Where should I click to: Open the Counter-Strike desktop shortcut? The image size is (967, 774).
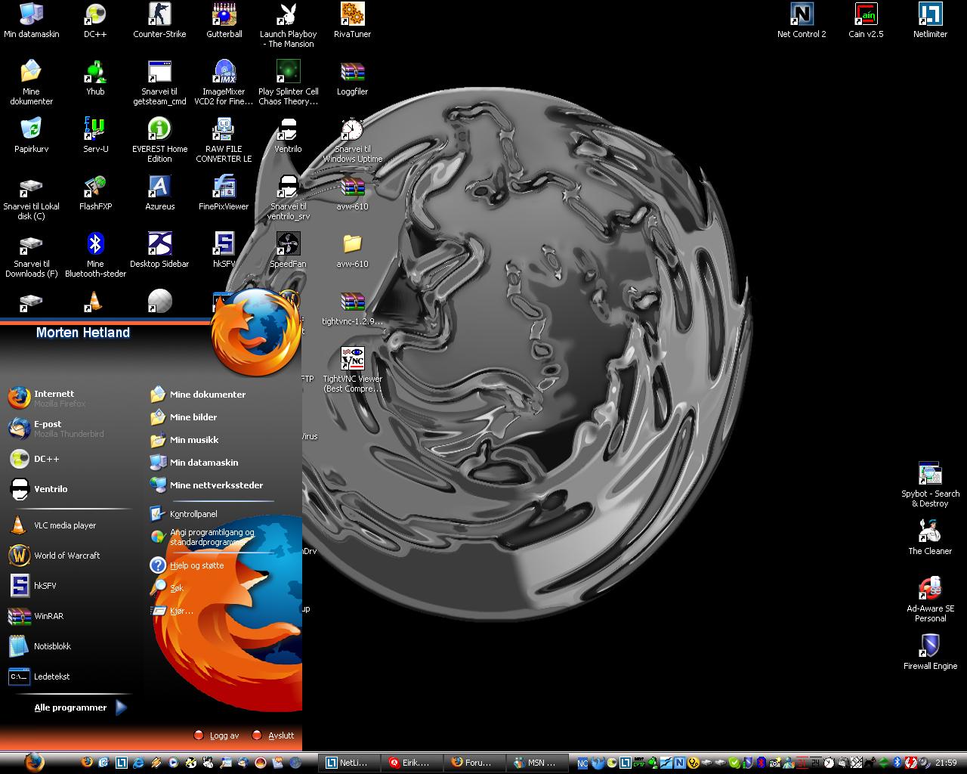coord(159,20)
